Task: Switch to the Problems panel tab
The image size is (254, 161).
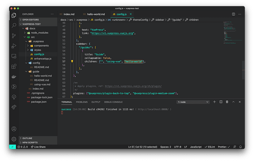Action: (82, 102)
